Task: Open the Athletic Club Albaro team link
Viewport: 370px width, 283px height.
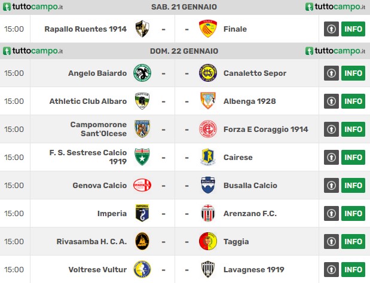Action: 88,101
